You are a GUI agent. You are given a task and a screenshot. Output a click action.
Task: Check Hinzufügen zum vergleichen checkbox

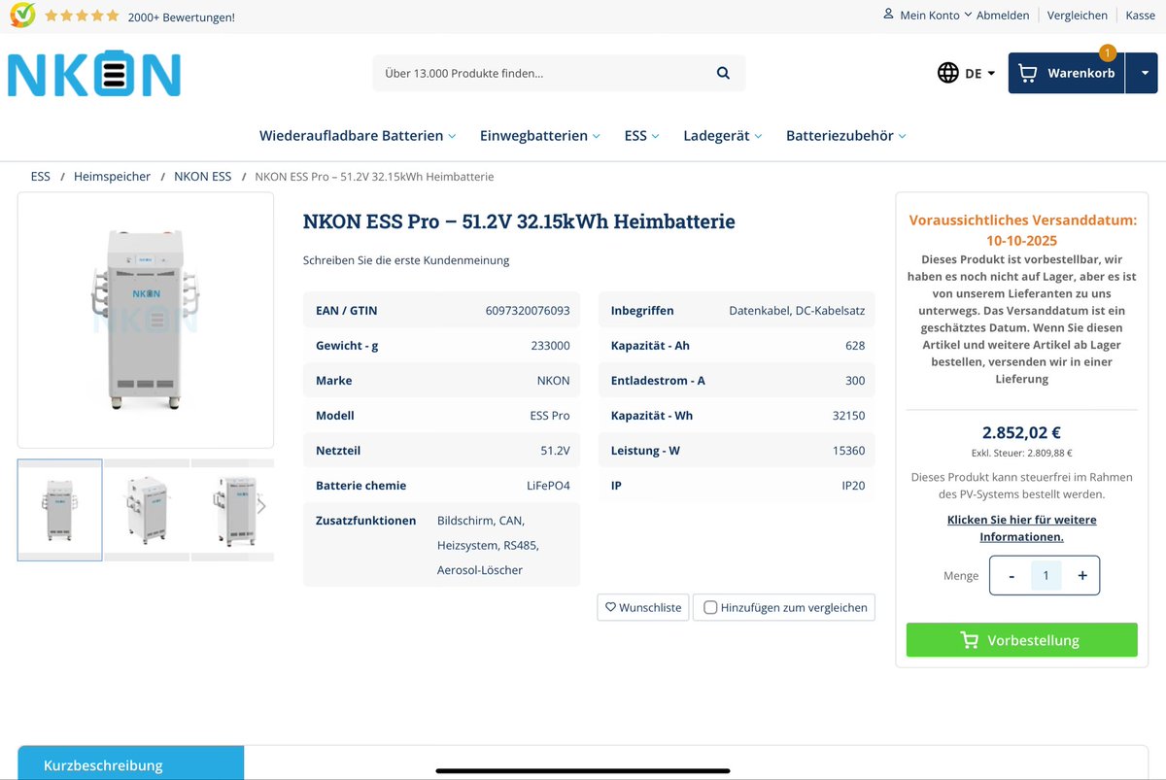click(710, 607)
